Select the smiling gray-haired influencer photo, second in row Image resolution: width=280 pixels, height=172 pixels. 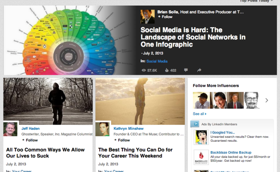pos(218,100)
